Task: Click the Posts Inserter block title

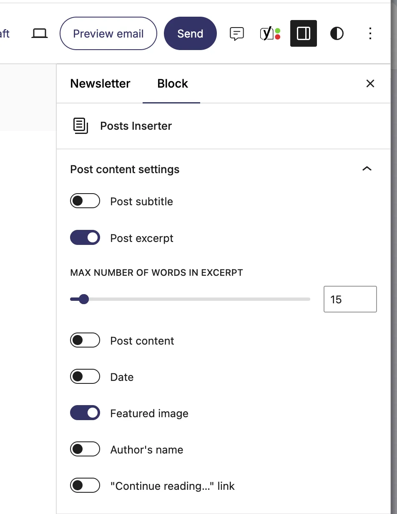Action: [x=136, y=126]
